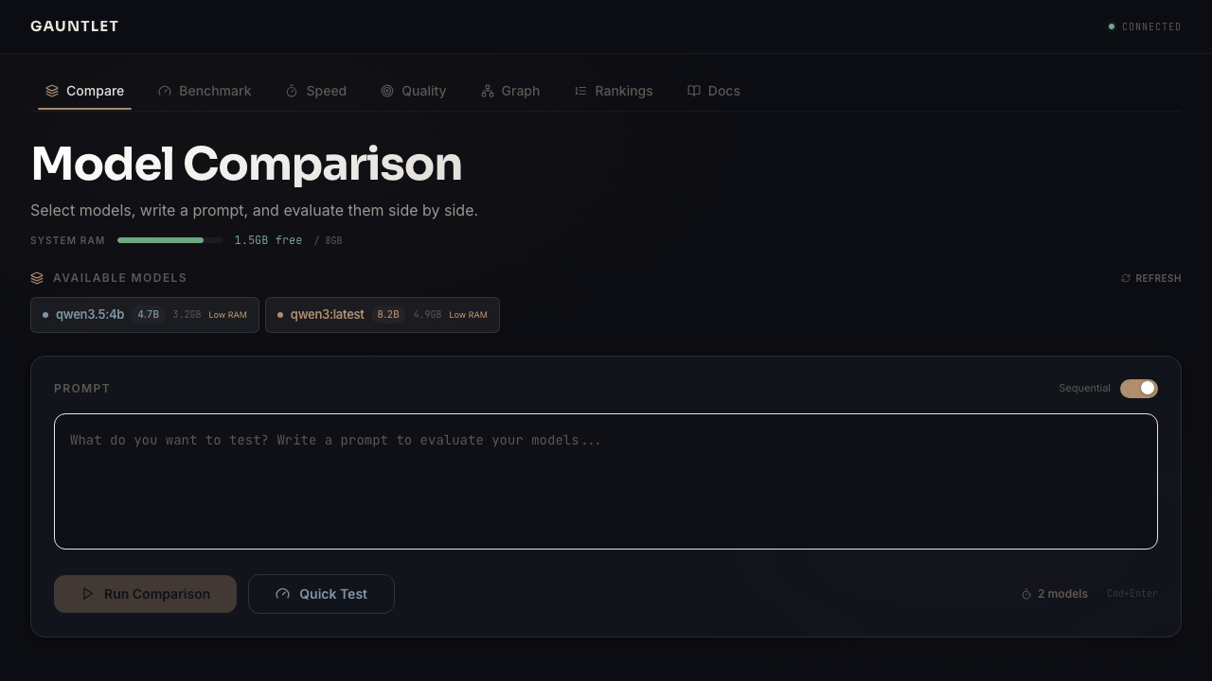1212x681 pixels.
Task: Click the play icon inside Run Comparison
Action: coord(87,594)
